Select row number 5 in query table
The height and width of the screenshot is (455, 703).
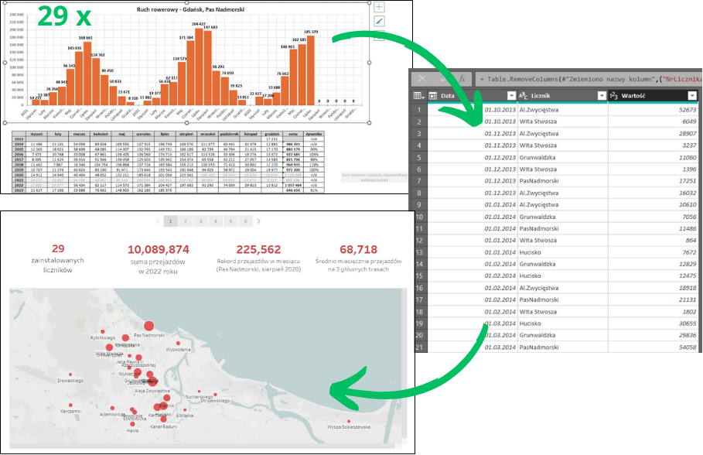(419, 158)
